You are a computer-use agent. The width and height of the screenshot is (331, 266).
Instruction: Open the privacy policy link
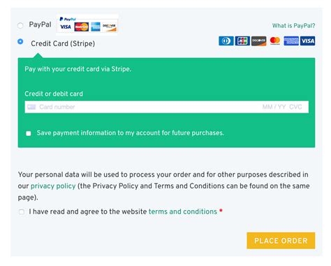[53, 186]
